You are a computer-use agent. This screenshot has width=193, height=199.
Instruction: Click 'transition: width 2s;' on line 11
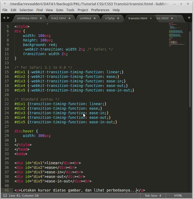tap(45, 54)
